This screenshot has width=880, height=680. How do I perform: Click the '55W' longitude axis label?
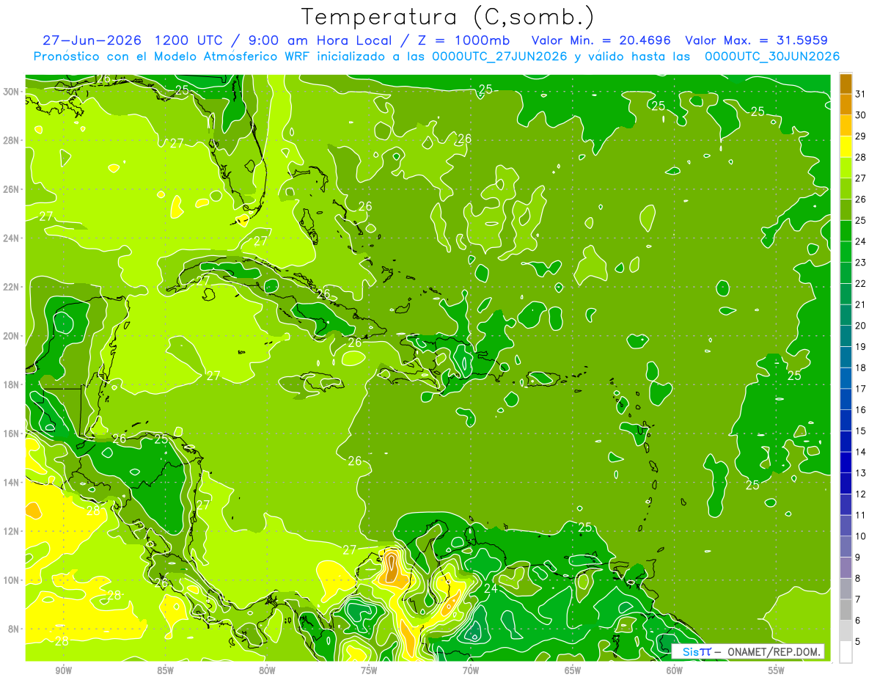coord(777,670)
